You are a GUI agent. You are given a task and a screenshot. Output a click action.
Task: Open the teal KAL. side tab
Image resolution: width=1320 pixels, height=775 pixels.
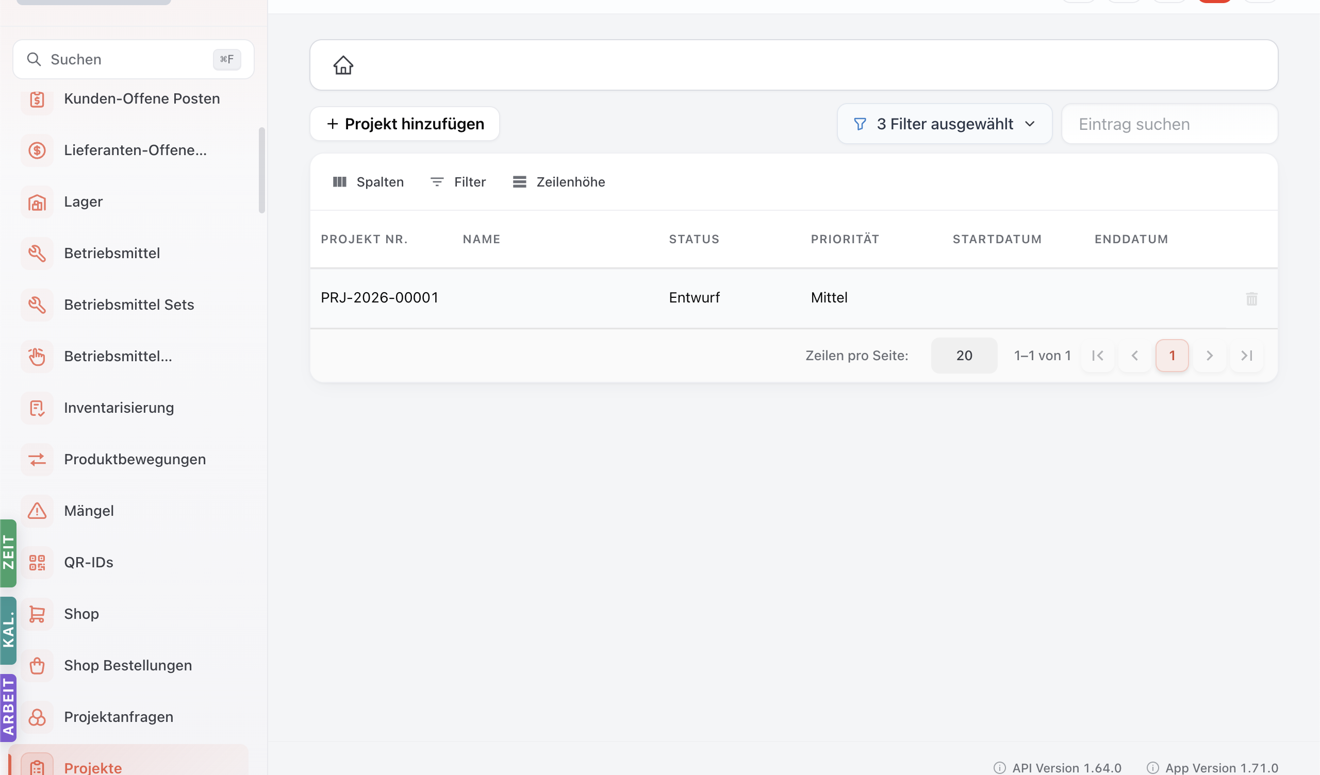click(x=8, y=631)
